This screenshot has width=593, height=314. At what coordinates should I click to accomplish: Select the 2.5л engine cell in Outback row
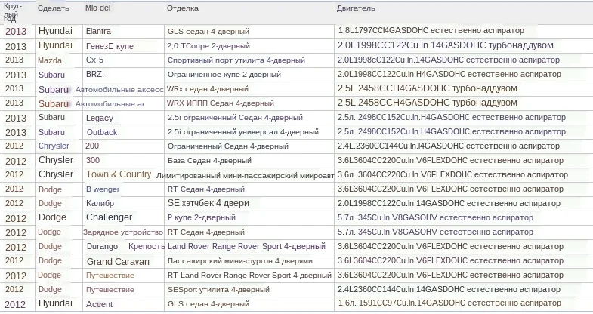pyautogui.click(x=452, y=132)
